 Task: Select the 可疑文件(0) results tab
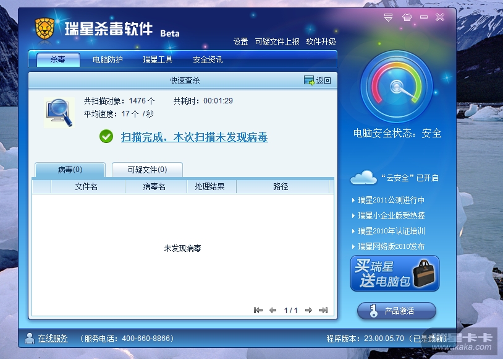point(147,170)
